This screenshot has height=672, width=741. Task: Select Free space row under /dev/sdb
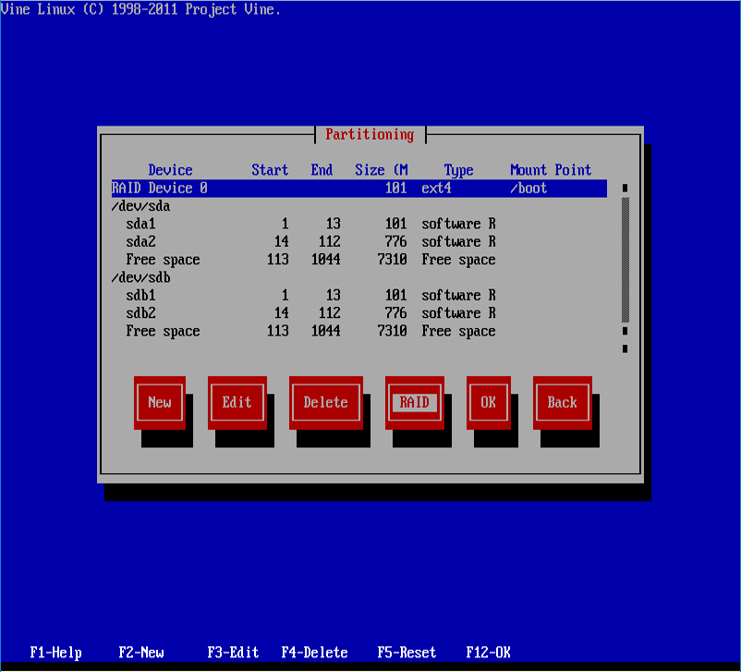(359, 331)
